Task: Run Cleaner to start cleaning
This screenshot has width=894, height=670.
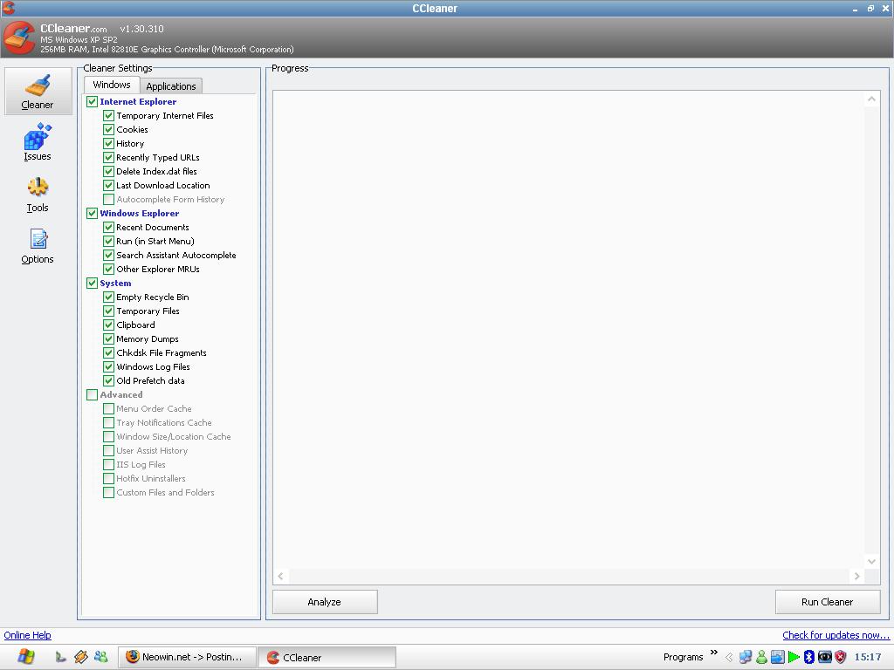Action: (827, 601)
